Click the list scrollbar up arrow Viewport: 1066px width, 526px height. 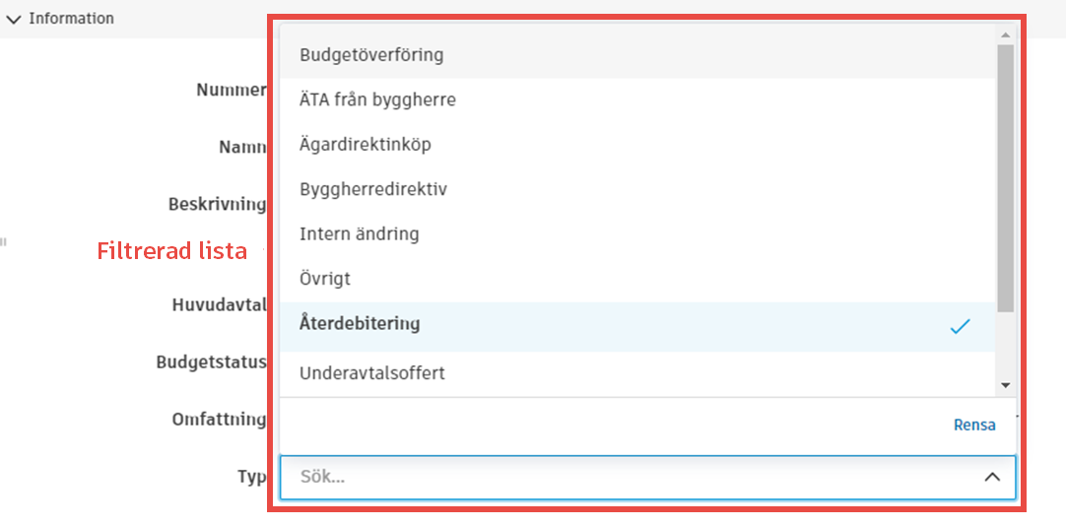point(1005,35)
